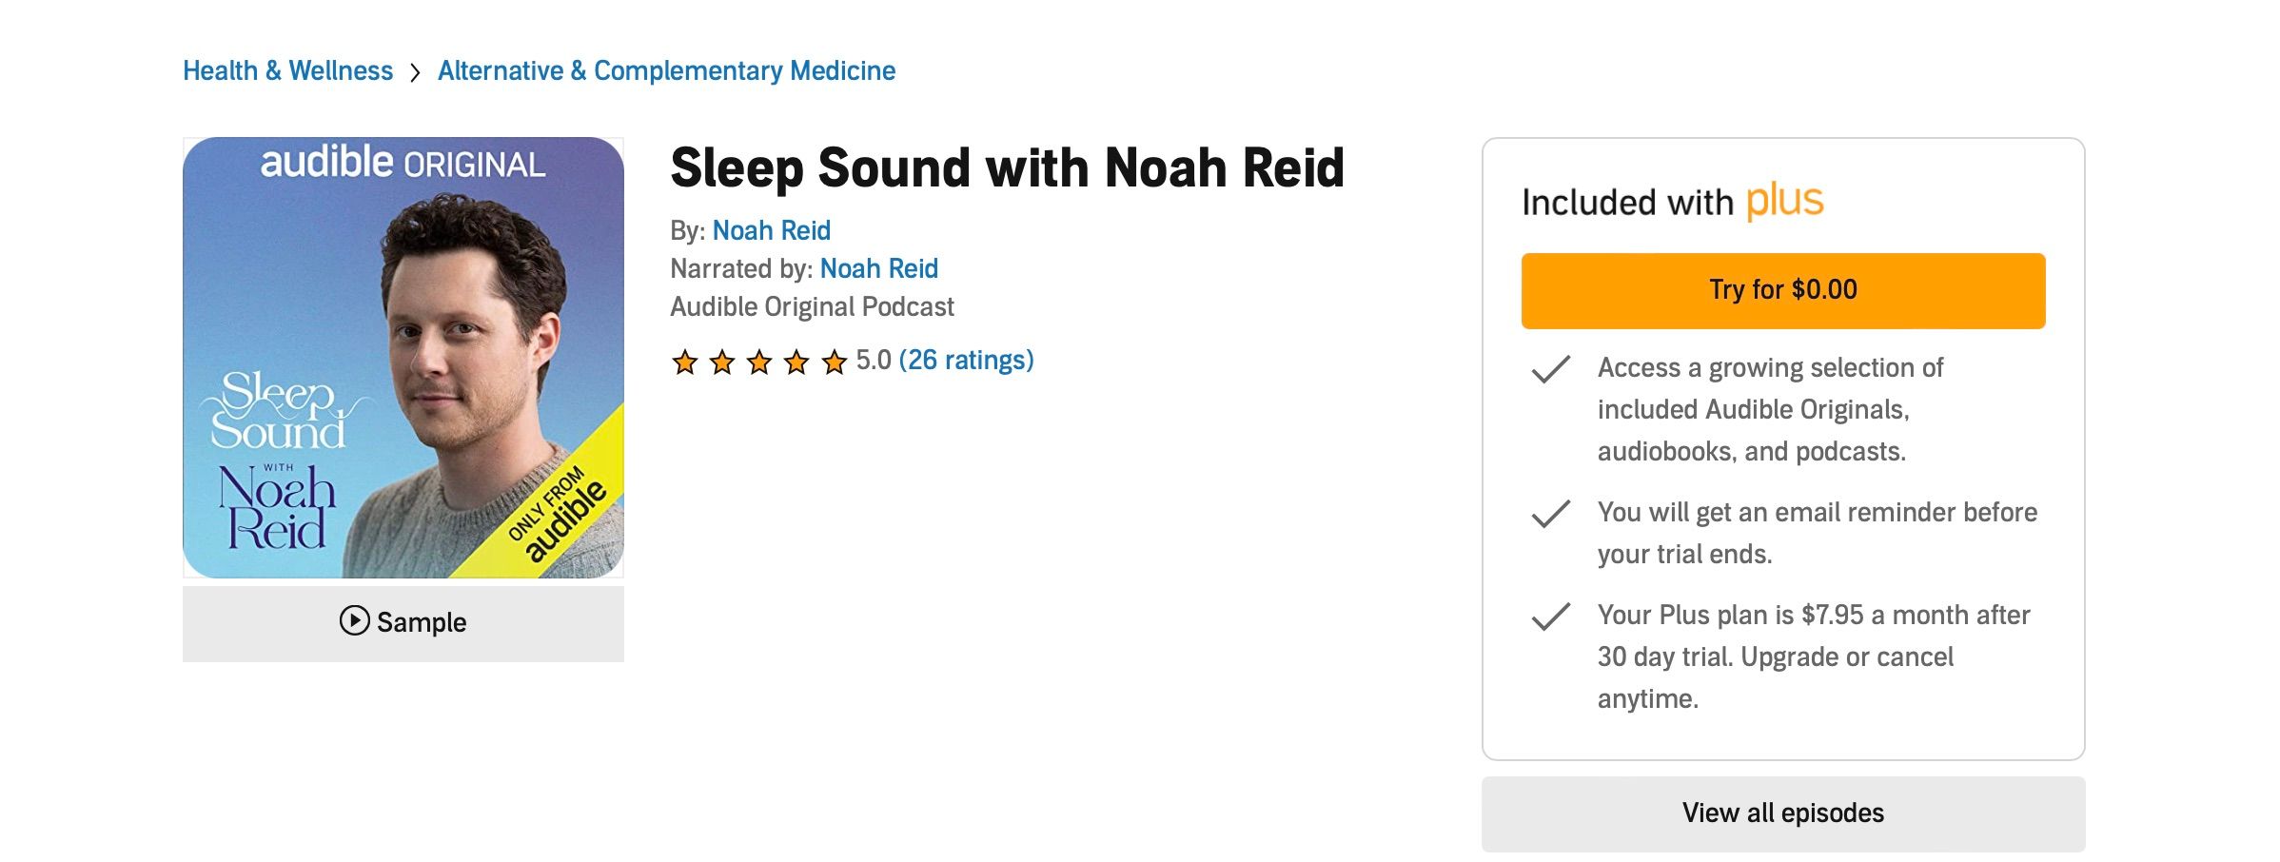Click the 5.0 rating score number
The height and width of the screenshot is (862, 2280).
(x=873, y=361)
